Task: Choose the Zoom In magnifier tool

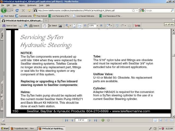Action: point(67,26)
